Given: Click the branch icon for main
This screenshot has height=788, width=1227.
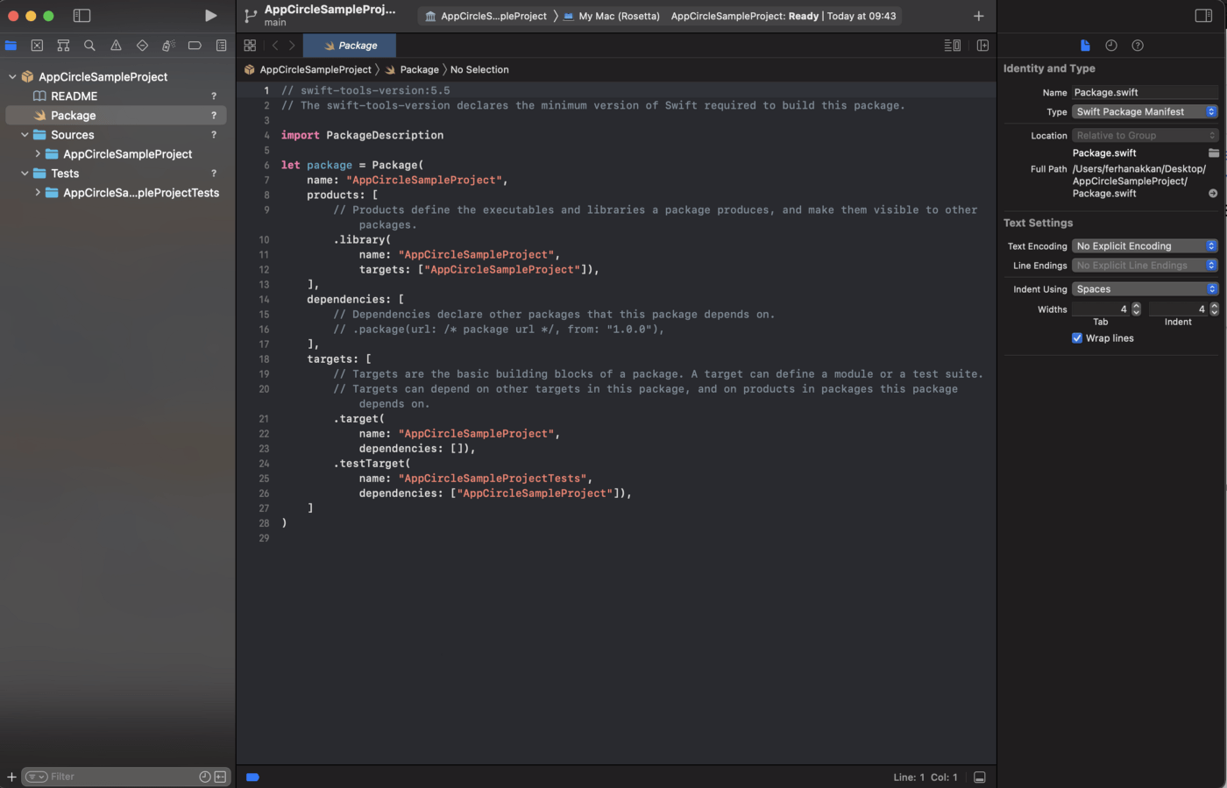Looking at the screenshot, I should click(x=251, y=16).
